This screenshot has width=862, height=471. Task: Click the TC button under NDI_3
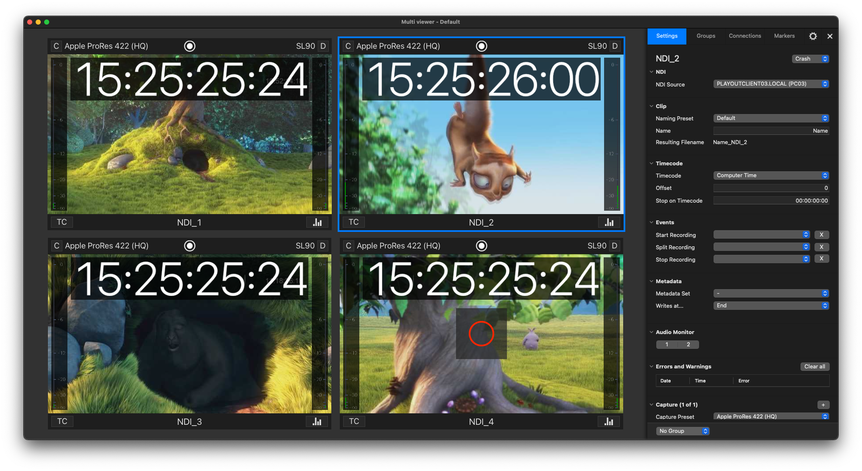tap(62, 421)
